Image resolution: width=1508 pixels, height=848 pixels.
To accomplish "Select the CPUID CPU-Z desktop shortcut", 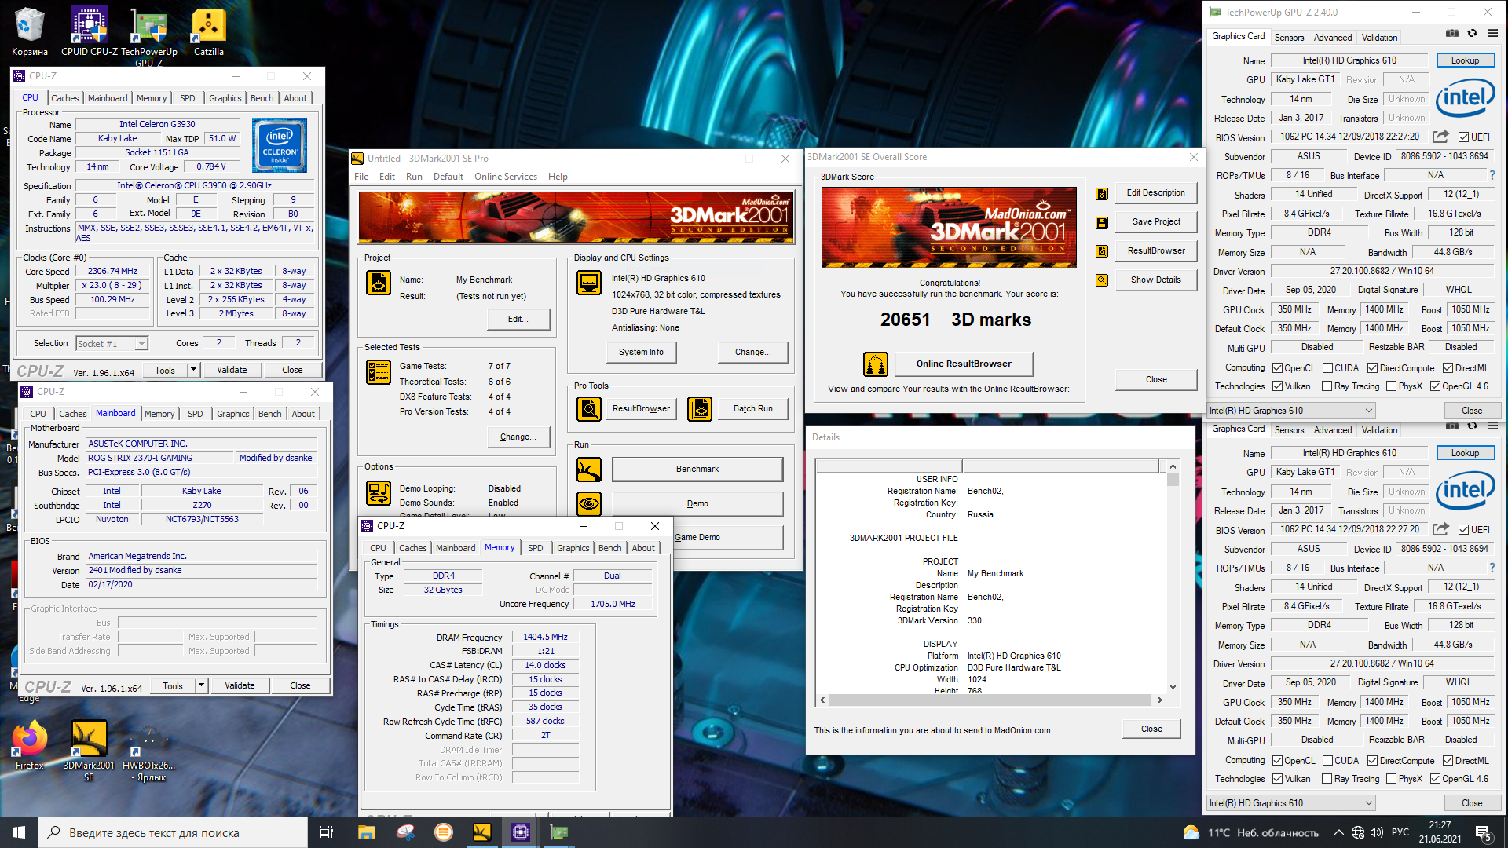I will tap(89, 31).
